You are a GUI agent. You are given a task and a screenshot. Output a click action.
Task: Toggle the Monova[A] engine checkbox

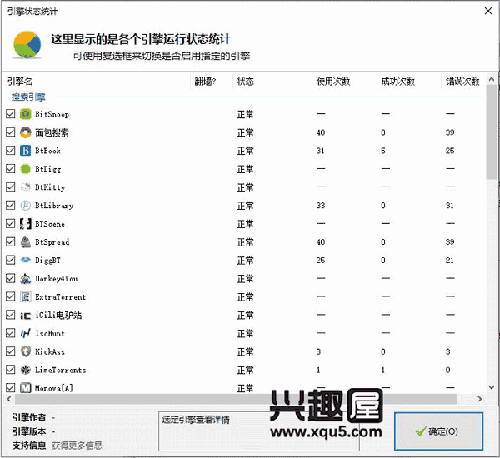click(11, 388)
